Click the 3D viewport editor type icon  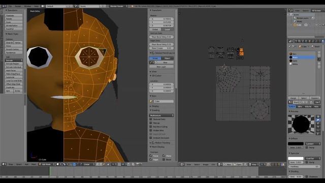pyautogui.click(x=4, y=164)
